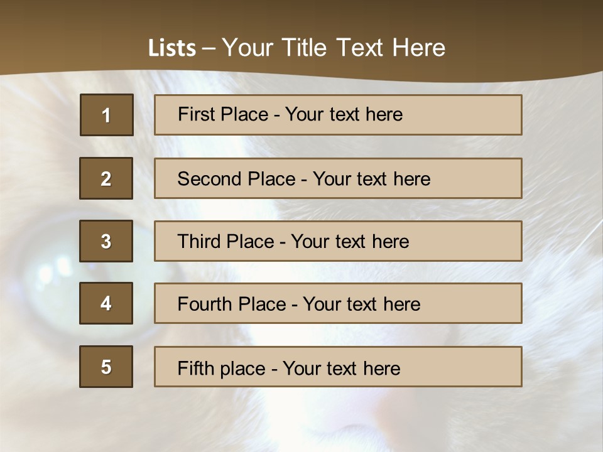The height and width of the screenshot is (452, 603).
Task: Click "Your Title Text Here" in the heading
Action: pyautogui.click(x=334, y=48)
